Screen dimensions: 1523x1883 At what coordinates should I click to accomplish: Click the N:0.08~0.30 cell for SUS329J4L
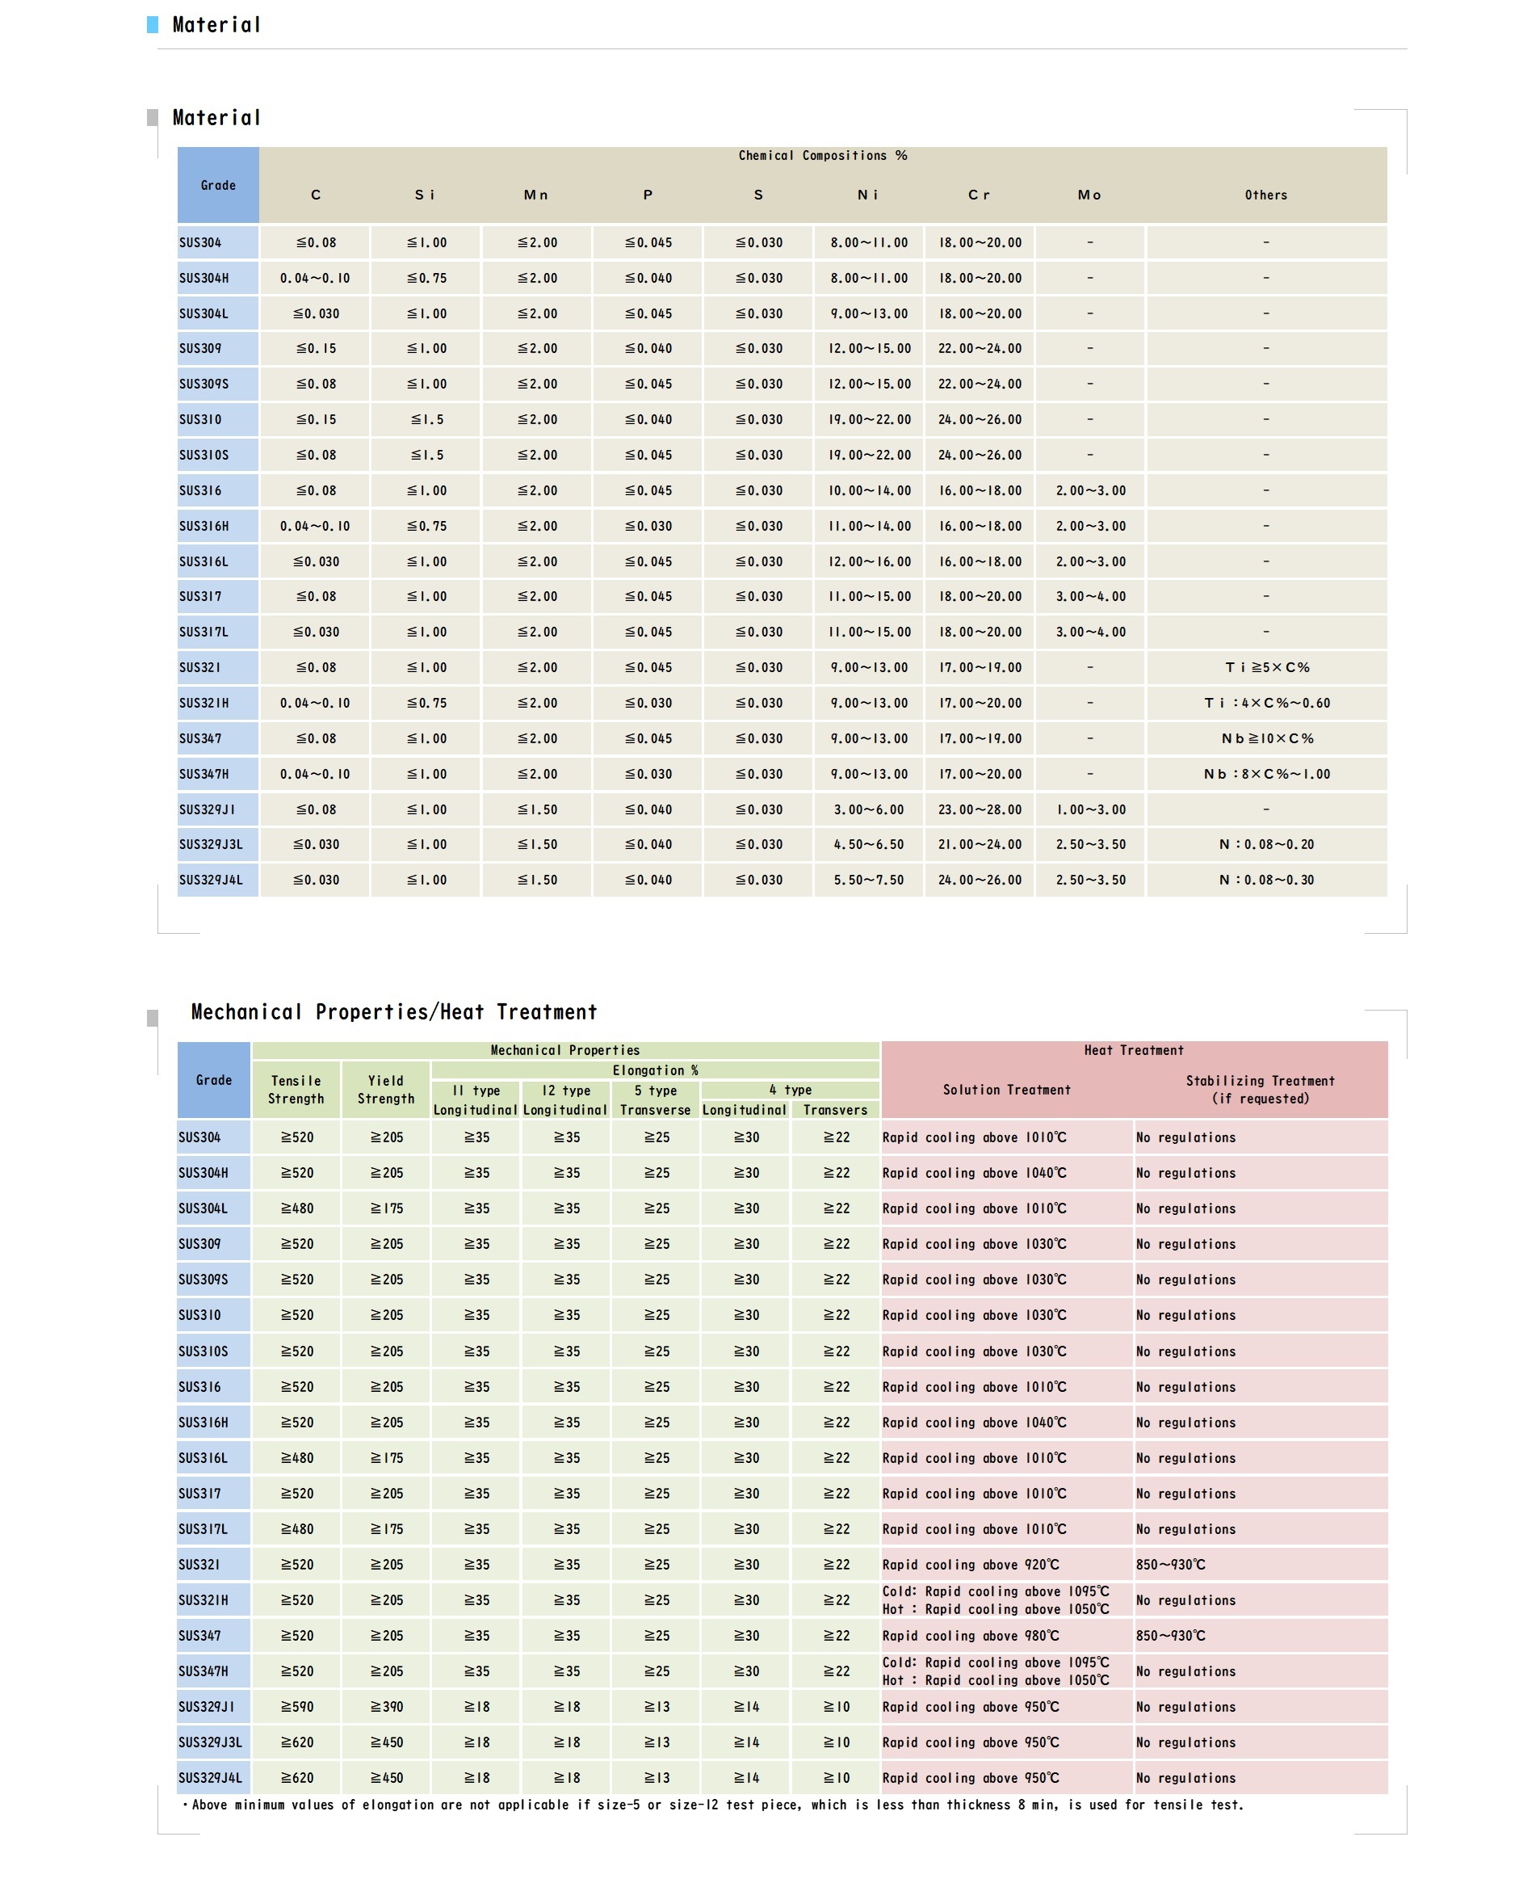pyautogui.click(x=1266, y=880)
